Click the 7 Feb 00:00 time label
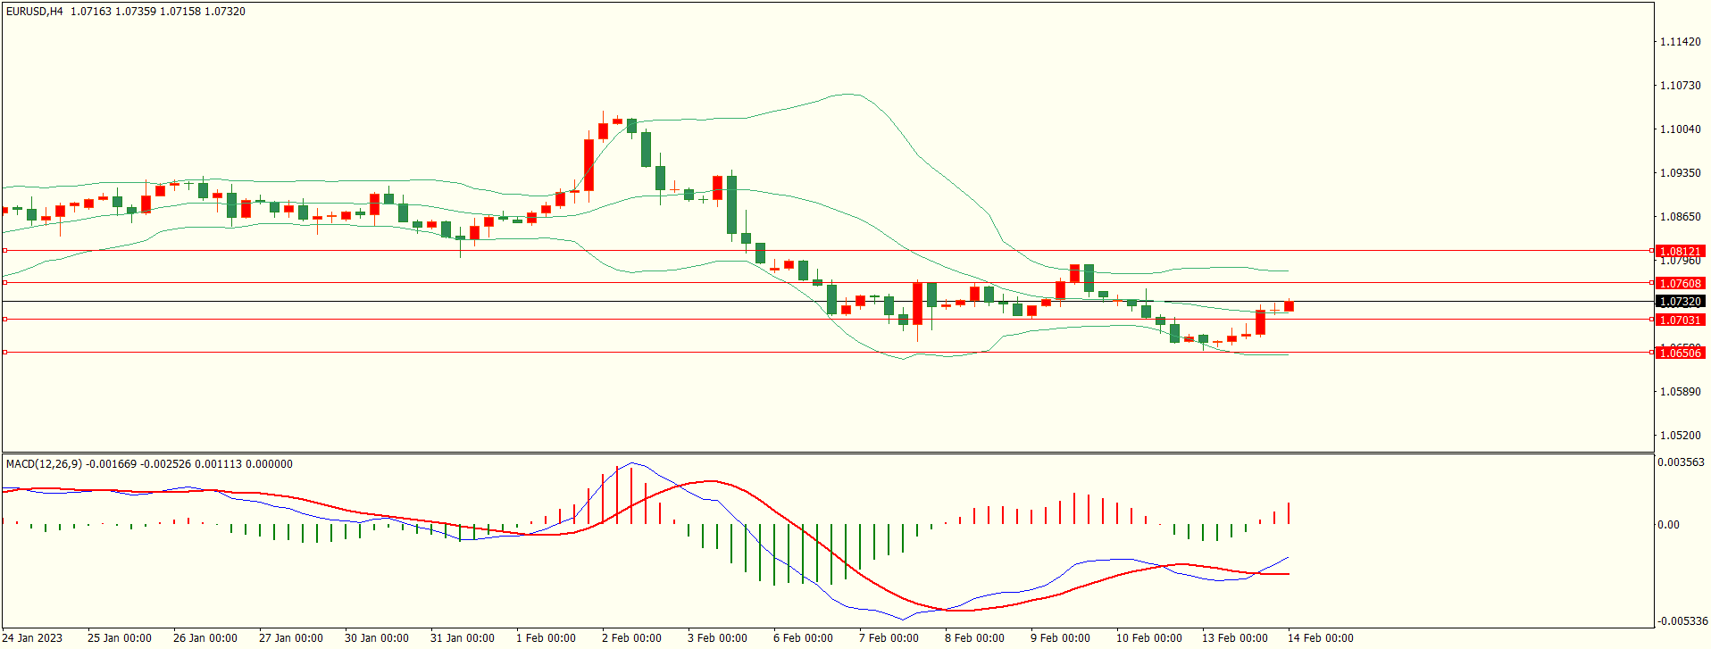Viewport: 1711px width, 649px height. [889, 637]
